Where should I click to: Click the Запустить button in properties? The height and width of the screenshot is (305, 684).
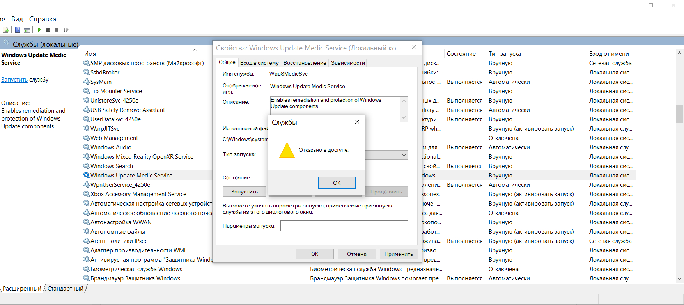point(244,192)
